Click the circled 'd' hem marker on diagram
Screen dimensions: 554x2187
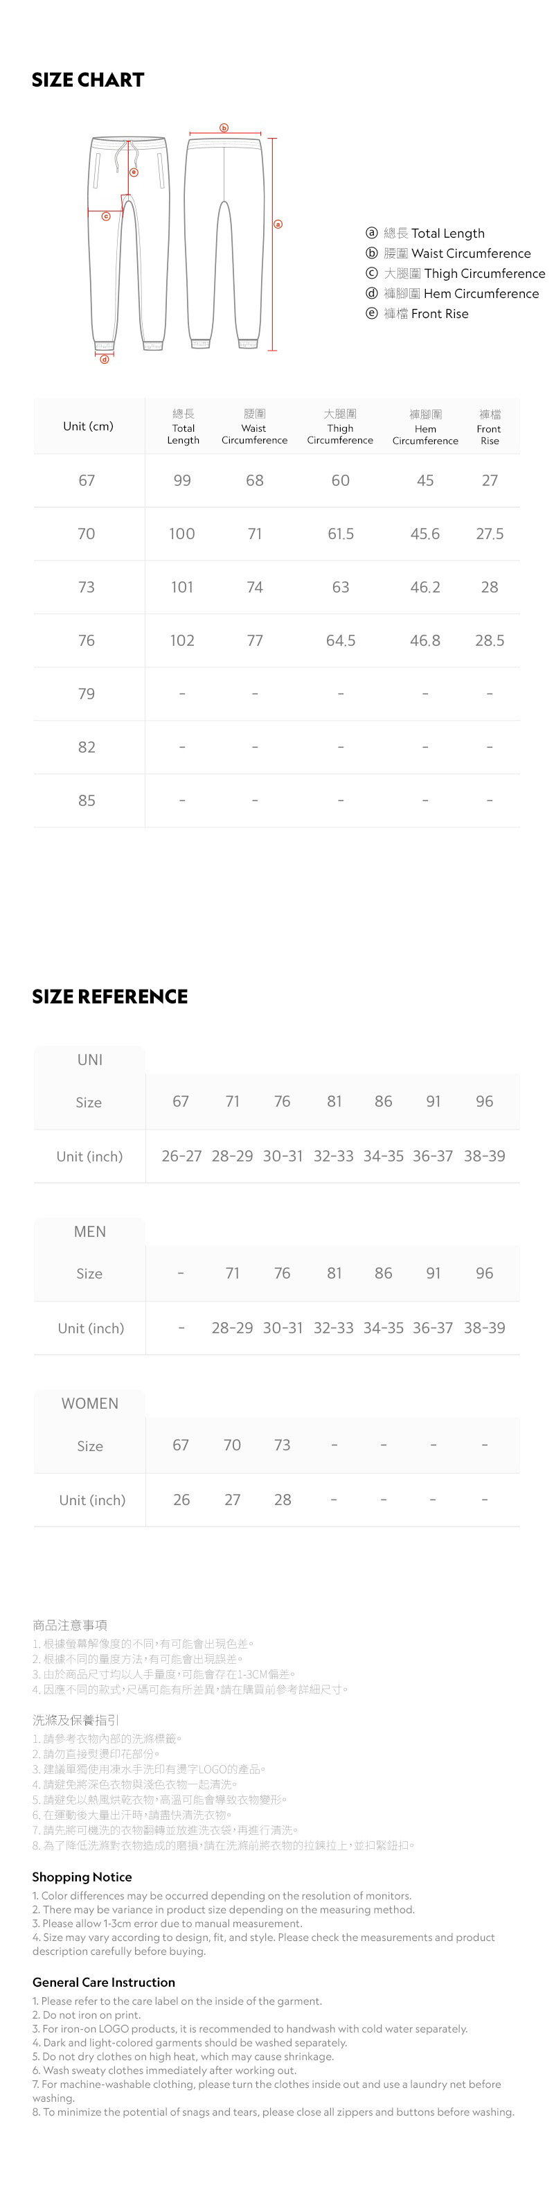click(105, 359)
